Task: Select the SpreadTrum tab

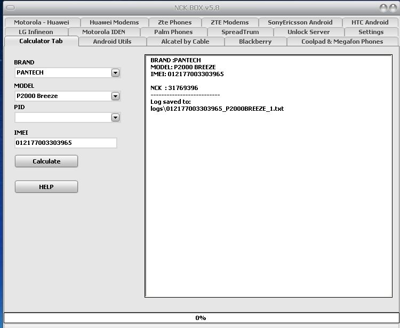Action: 240,32
